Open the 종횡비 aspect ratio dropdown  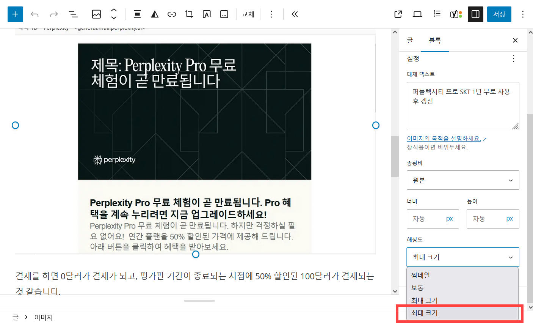click(x=463, y=180)
